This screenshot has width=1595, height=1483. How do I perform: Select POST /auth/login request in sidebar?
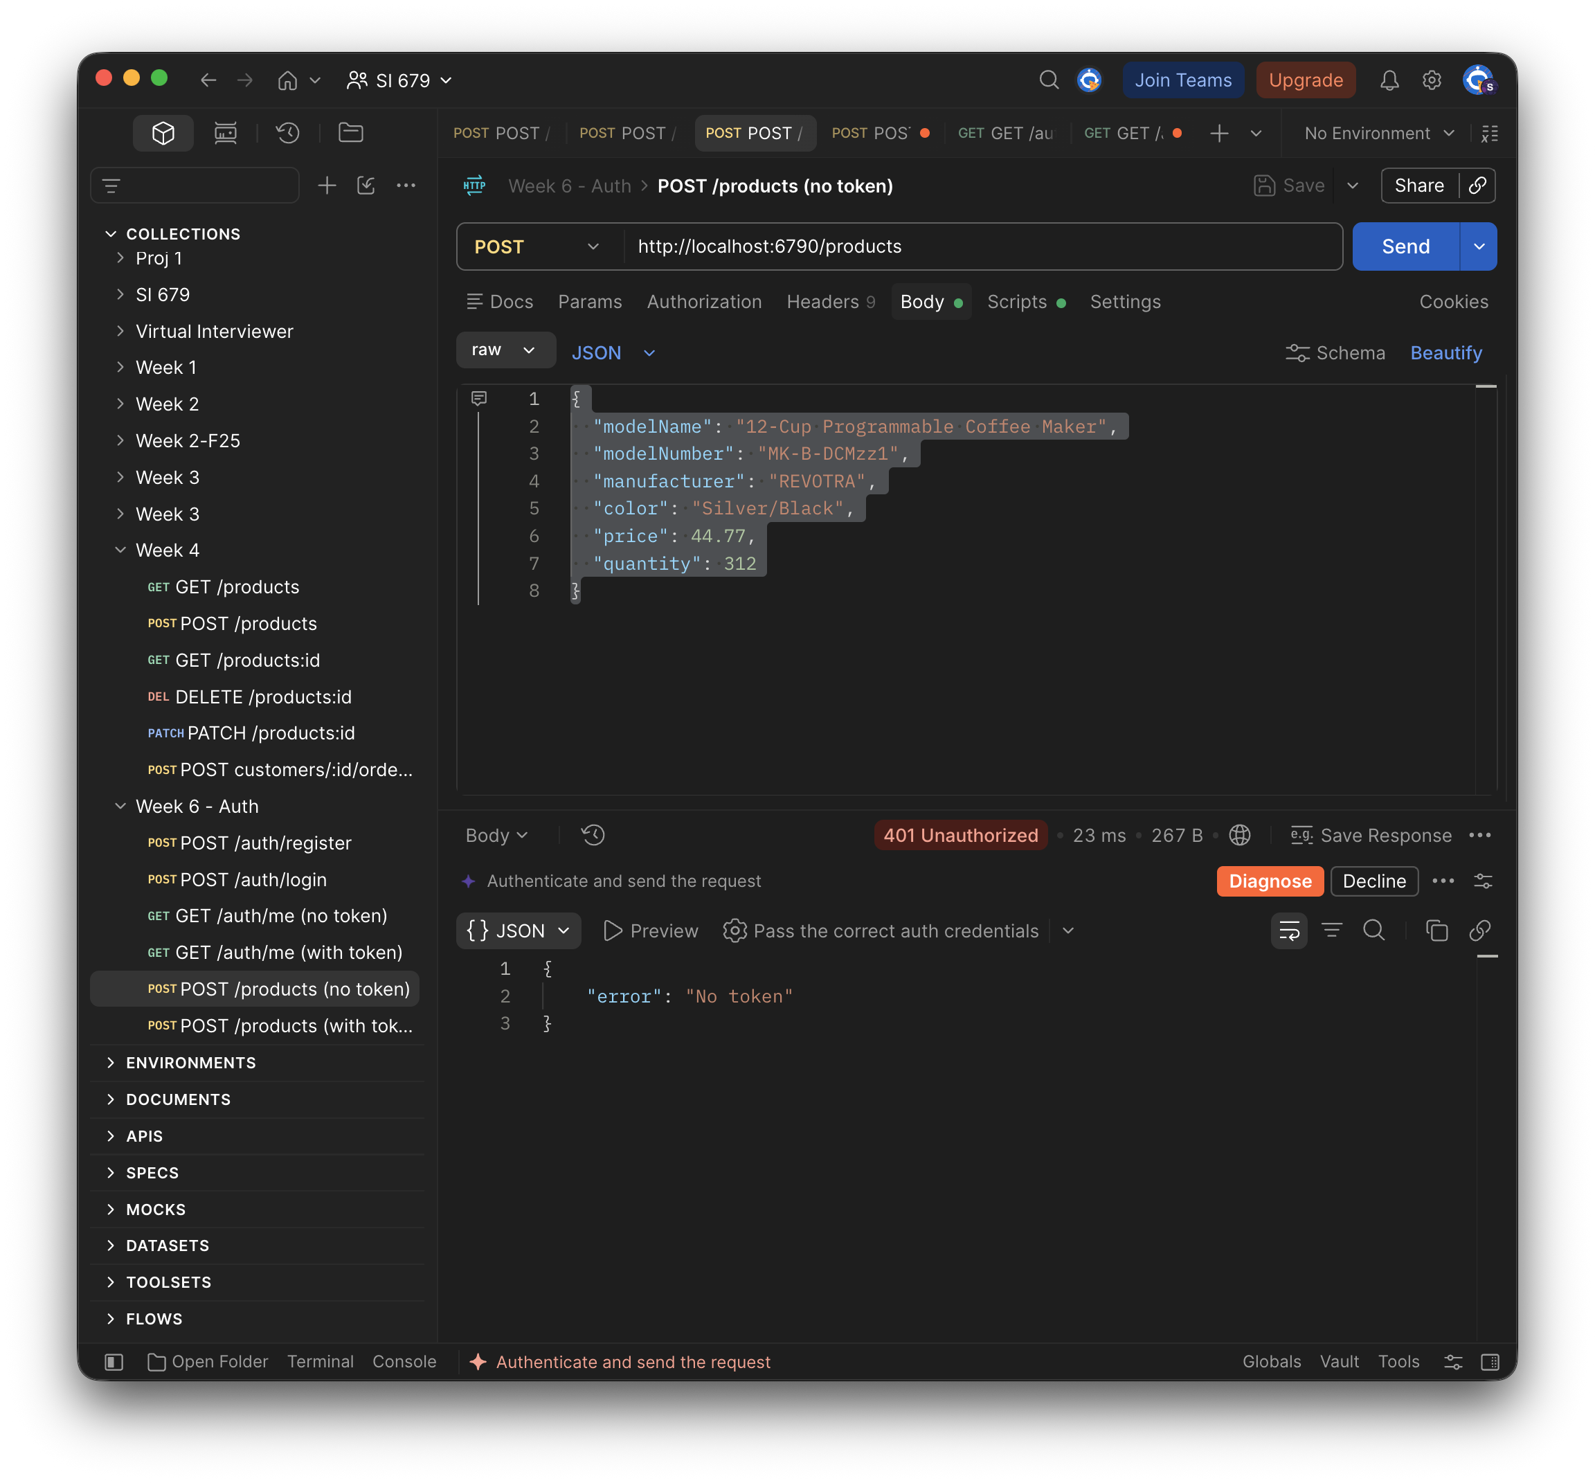point(254,879)
